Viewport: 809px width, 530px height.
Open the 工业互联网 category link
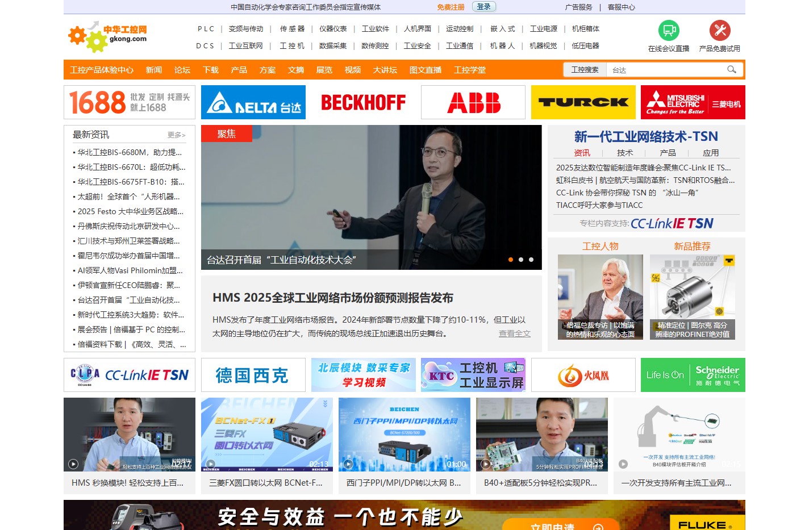click(x=246, y=45)
